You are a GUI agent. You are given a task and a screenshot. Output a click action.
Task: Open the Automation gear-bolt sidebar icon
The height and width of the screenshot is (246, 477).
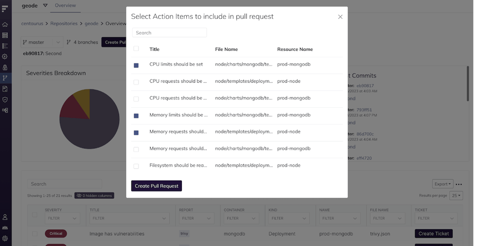(5, 57)
